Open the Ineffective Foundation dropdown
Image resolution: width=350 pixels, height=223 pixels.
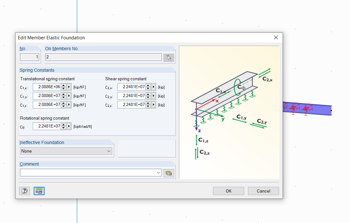pyautogui.click(x=110, y=151)
